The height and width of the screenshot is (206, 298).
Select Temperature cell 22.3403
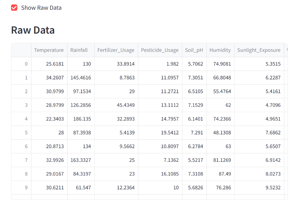49,119
